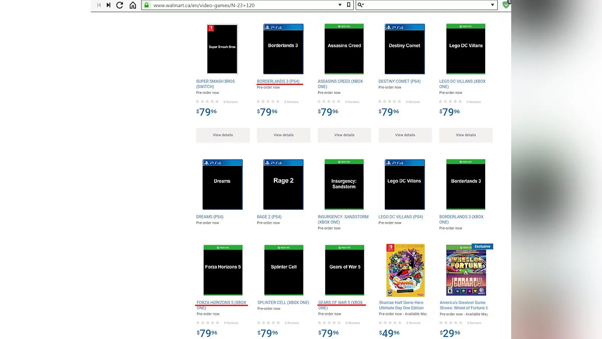Open LEGO DC VILLANS (PS4) link
602x339 pixels.
pyautogui.click(x=401, y=217)
